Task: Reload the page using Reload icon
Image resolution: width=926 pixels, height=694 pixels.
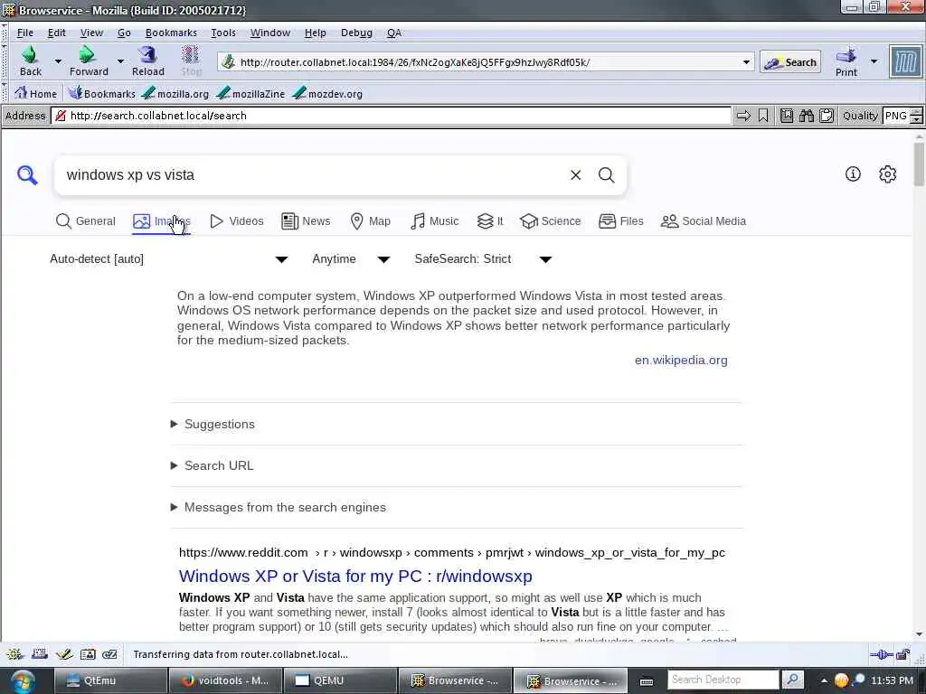Action: pos(147,55)
